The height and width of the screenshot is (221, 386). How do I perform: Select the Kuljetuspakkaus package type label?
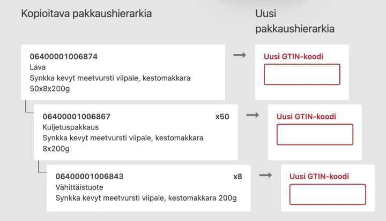point(67,127)
